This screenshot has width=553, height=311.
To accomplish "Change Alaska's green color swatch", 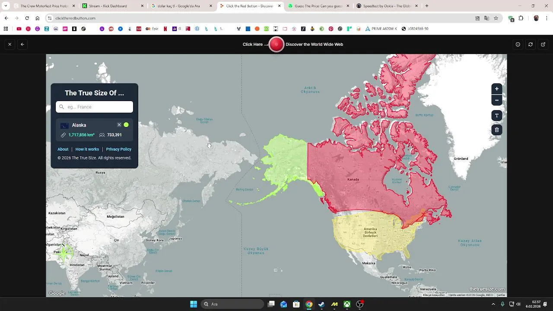I will point(126,125).
